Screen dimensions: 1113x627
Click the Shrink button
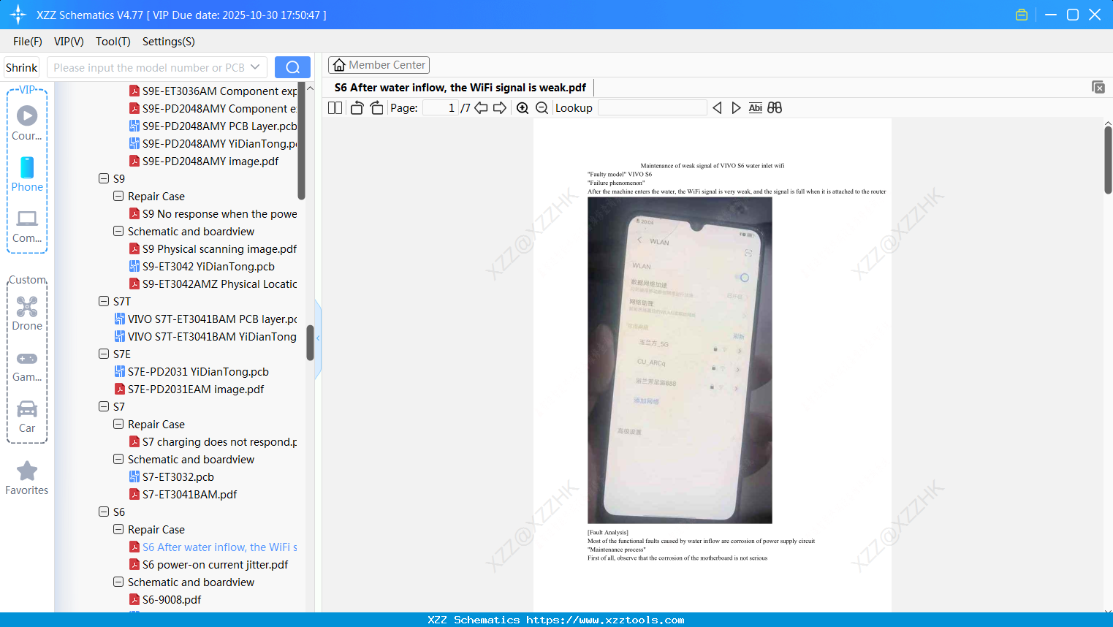click(x=21, y=66)
